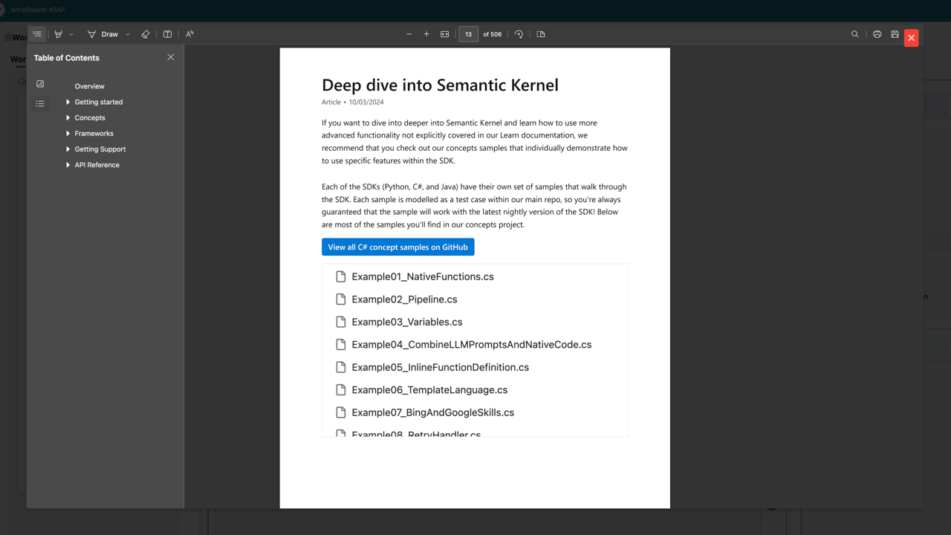Switch to outline list view icon
The image size is (951, 535).
tap(40, 103)
